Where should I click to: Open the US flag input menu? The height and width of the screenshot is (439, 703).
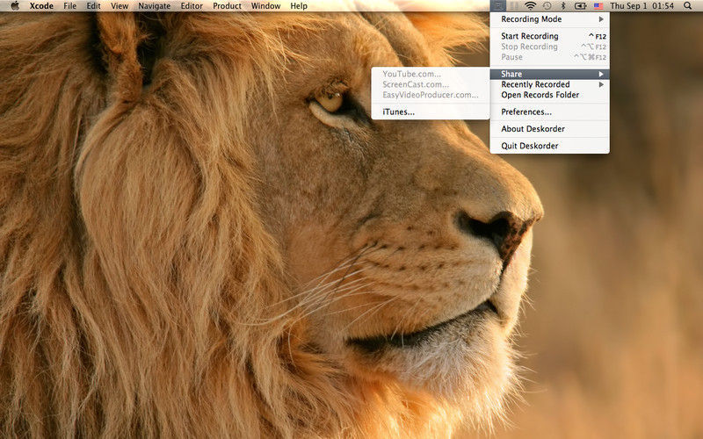click(x=598, y=6)
